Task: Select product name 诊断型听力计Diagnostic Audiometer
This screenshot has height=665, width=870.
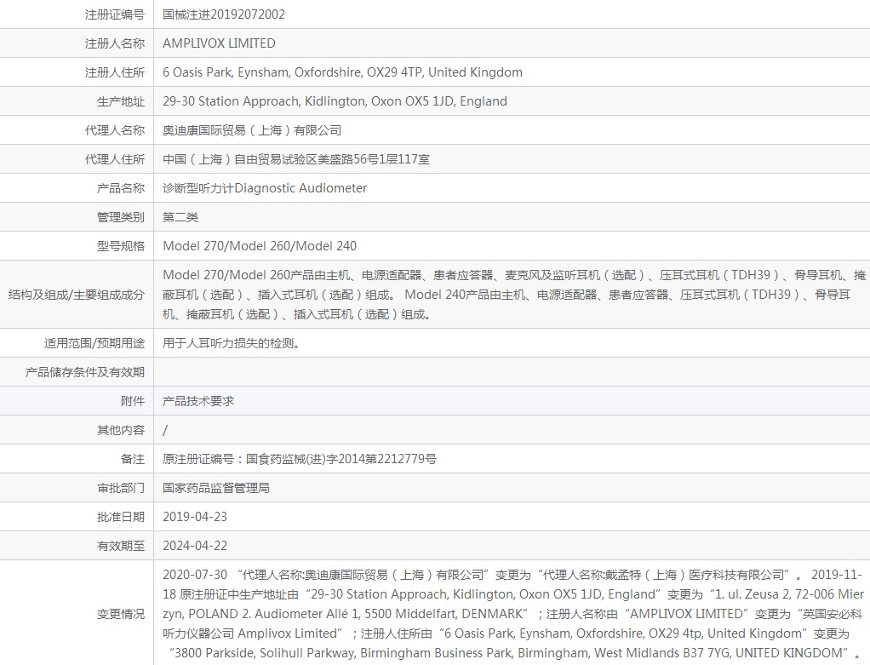Action: pyautogui.click(x=265, y=188)
